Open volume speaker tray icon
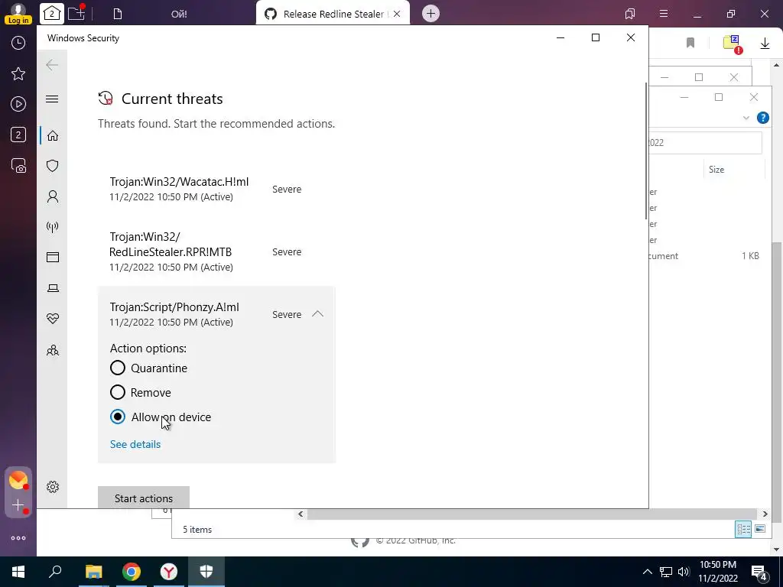 pos(684,572)
